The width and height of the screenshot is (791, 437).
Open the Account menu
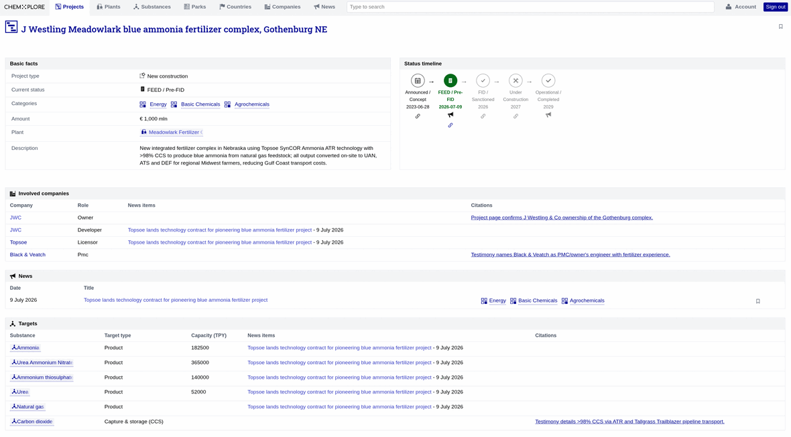[x=741, y=7]
